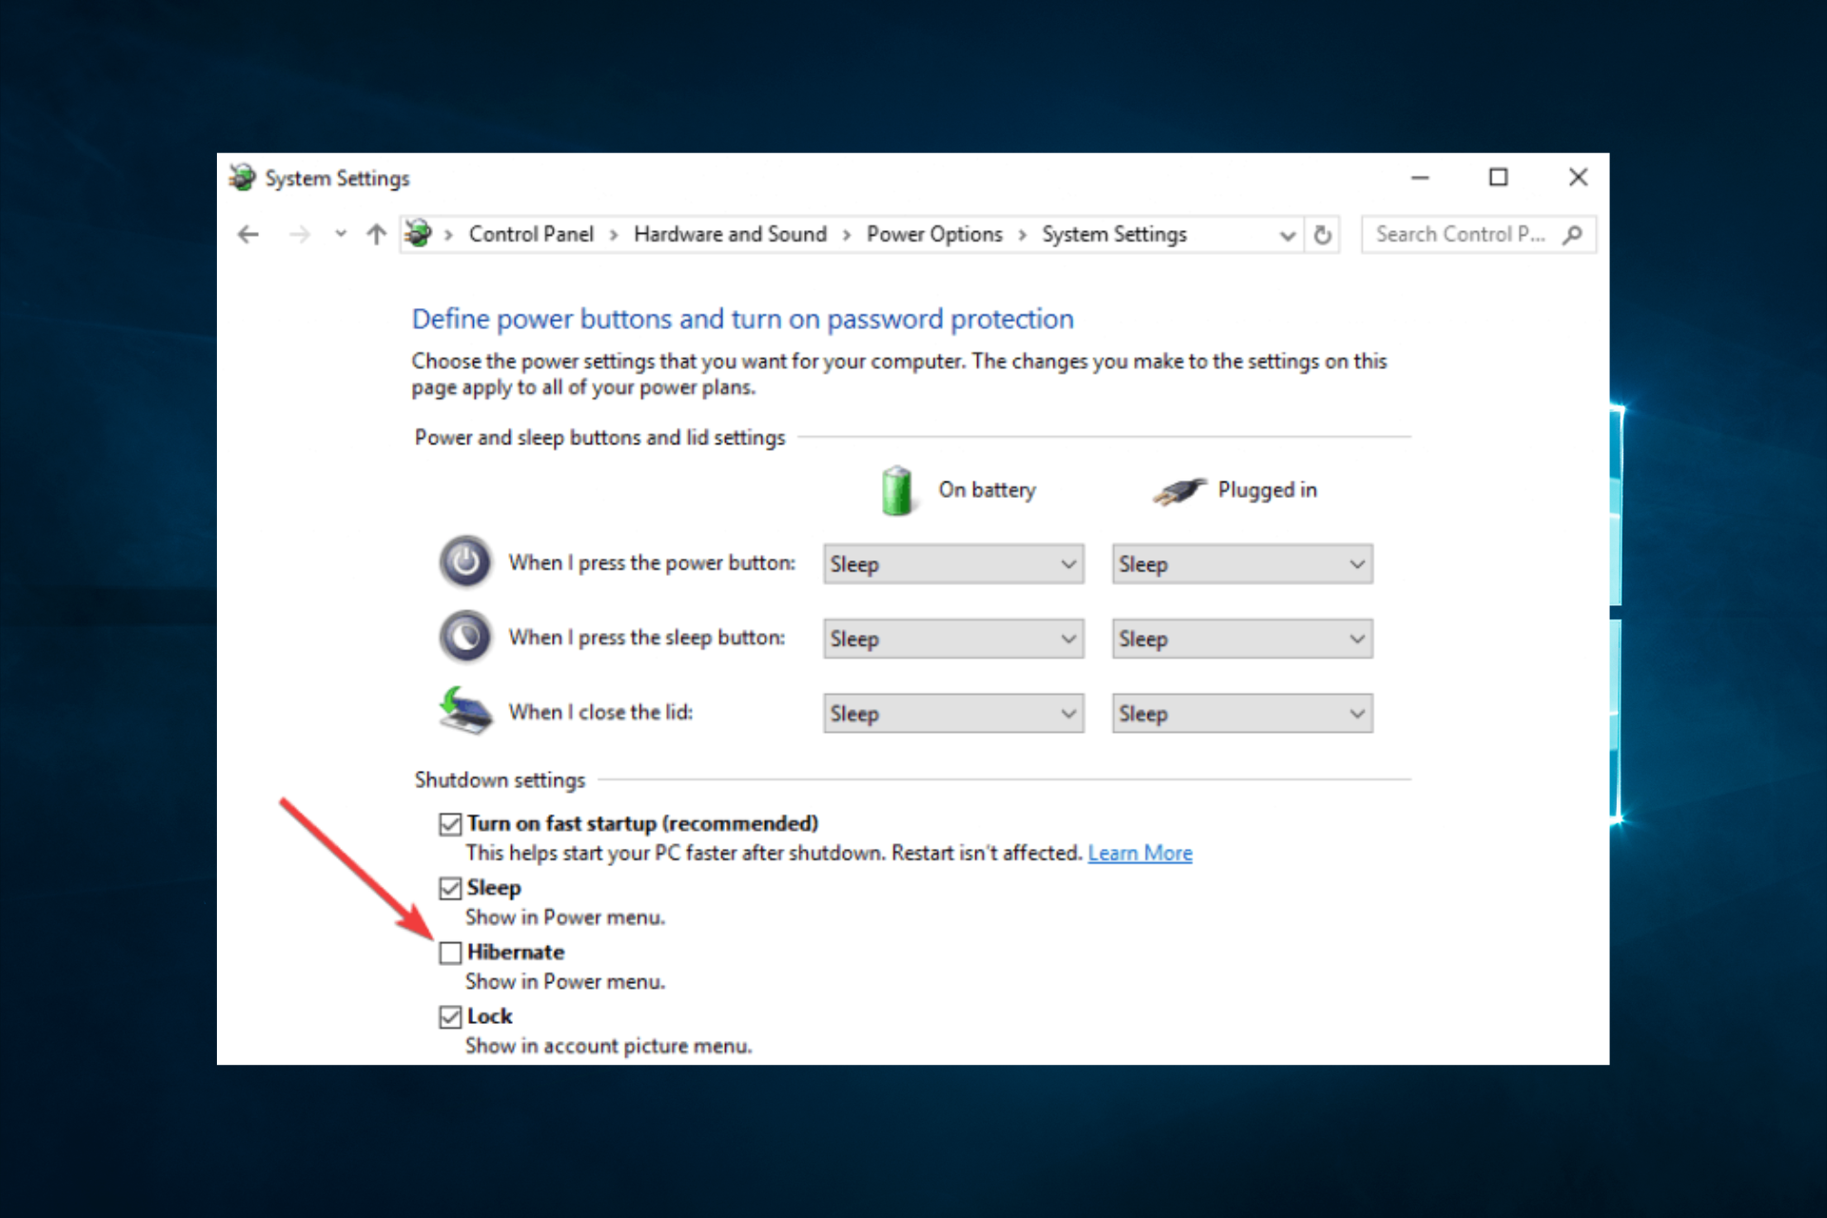
Task: Go to Hardware and Sound breadcrumb
Action: [730, 234]
